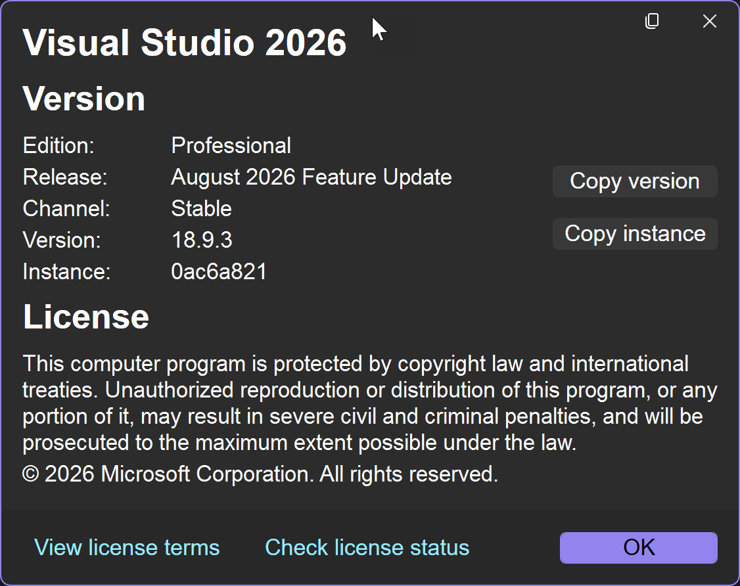Close the About dialog with X
This screenshot has height=586, width=740.
709,21
